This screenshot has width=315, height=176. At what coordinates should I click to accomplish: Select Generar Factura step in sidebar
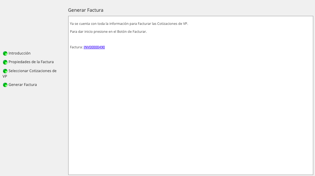[x=23, y=85]
